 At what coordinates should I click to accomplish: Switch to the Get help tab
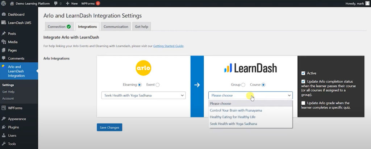click(x=142, y=26)
